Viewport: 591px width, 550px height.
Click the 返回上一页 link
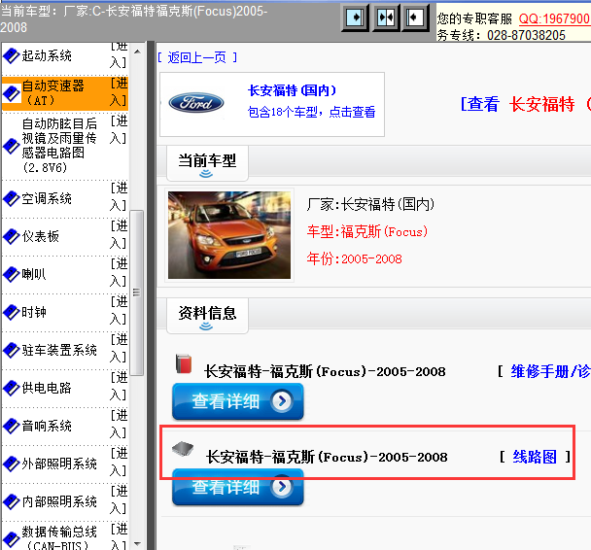197,57
